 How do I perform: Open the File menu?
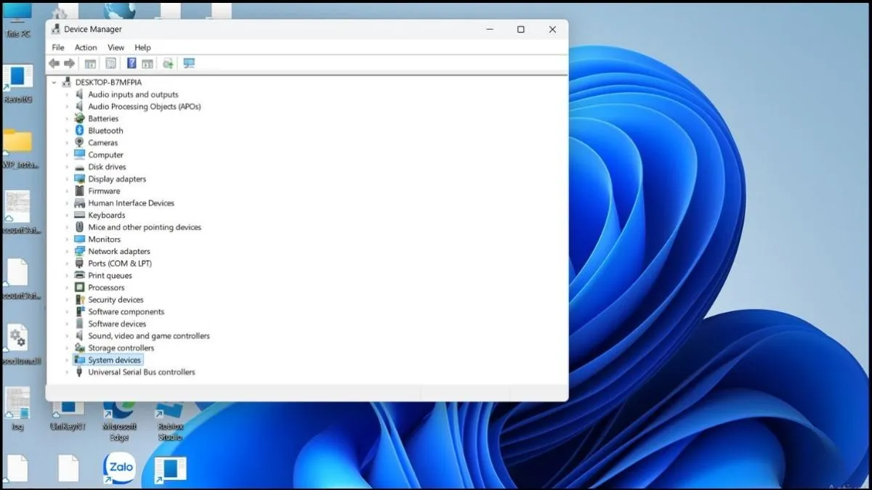point(57,46)
